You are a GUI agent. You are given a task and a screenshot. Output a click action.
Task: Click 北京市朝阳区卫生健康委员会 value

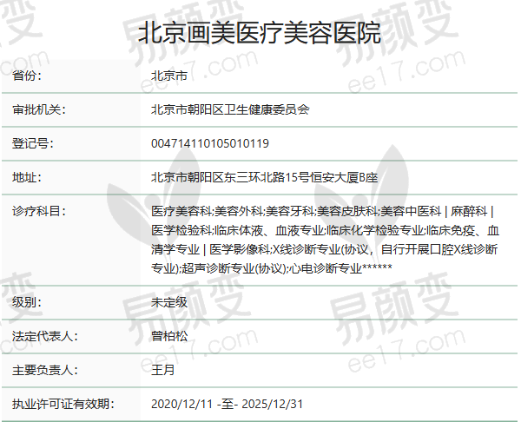[x=230, y=109]
